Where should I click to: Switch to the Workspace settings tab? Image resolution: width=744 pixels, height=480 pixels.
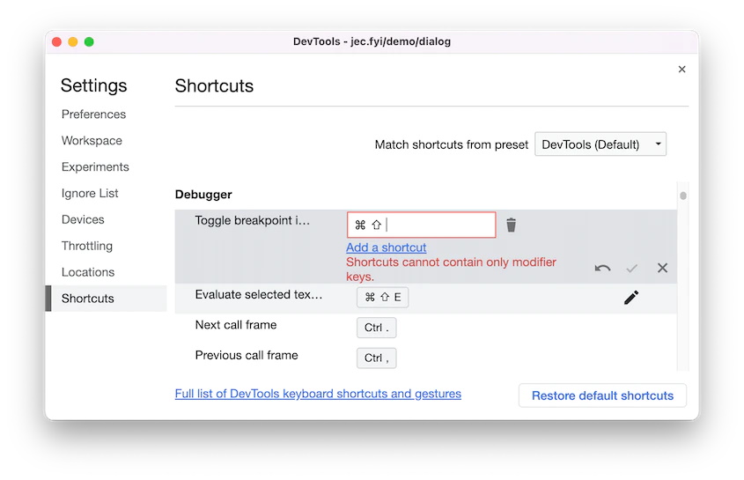[x=92, y=141]
